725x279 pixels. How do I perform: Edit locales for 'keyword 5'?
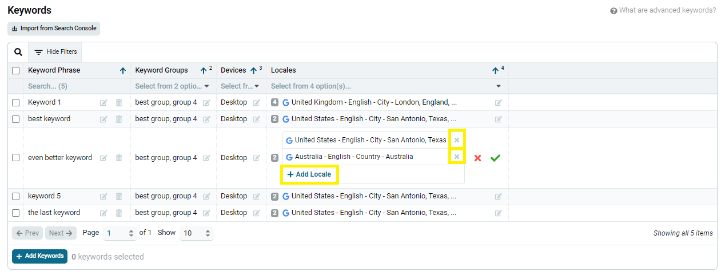[x=499, y=197]
